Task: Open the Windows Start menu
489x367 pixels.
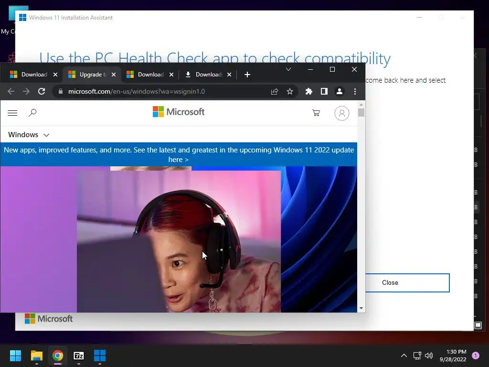Action: [15, 356]
